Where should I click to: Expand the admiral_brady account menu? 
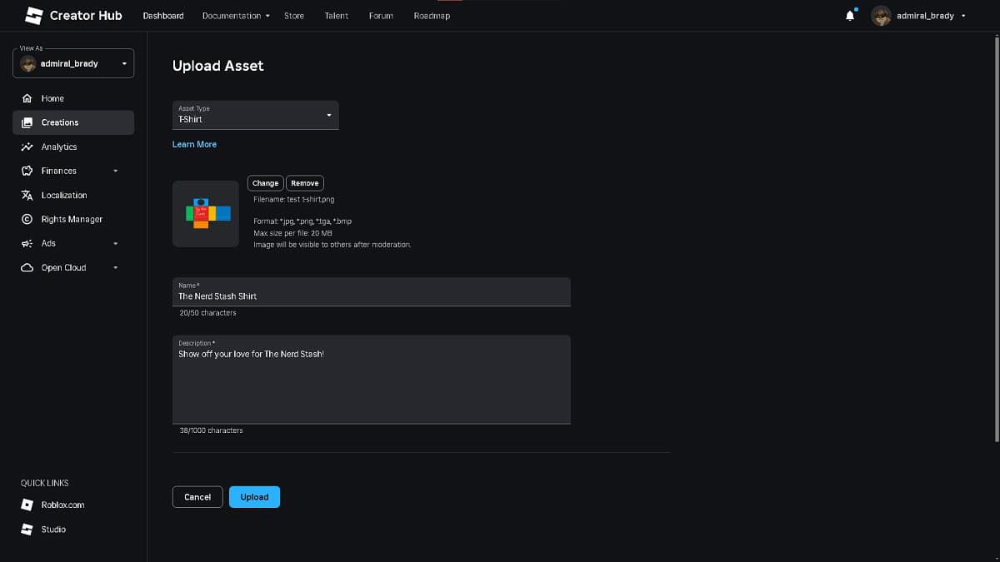920,15
